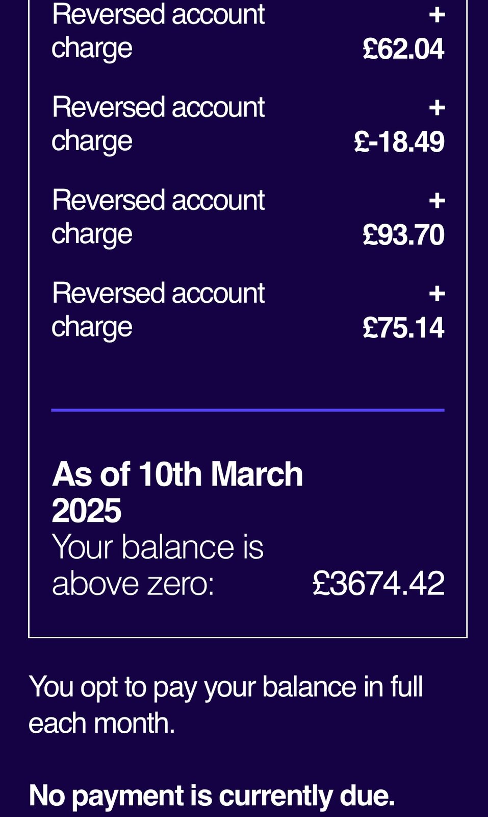Select the £3674.42 balance amount
The image size is (488, 817).
pyautogui.click(x=378, y=583)
